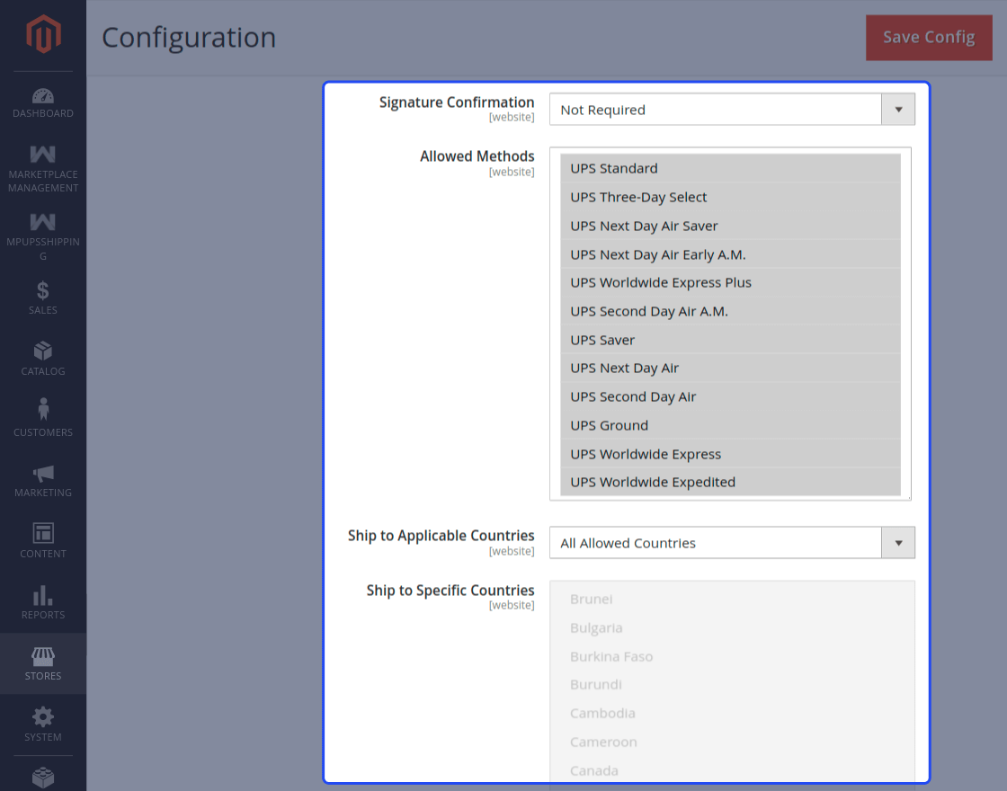
Task: Select Bulgaria in specific countries list
Action: tap(732, 628)
